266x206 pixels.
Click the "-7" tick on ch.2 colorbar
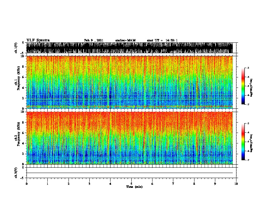[x=248, y=160]
